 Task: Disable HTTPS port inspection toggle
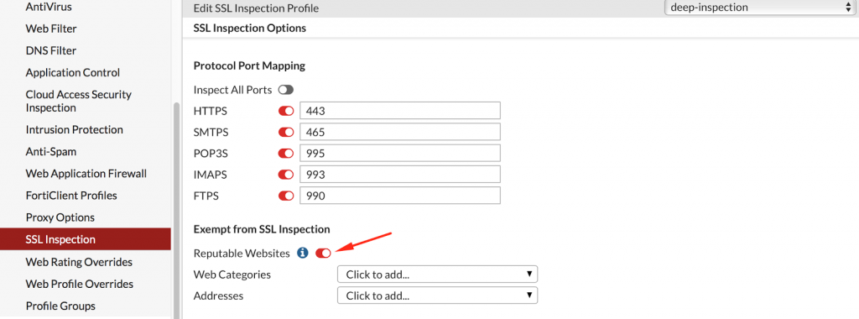(286, 112)
